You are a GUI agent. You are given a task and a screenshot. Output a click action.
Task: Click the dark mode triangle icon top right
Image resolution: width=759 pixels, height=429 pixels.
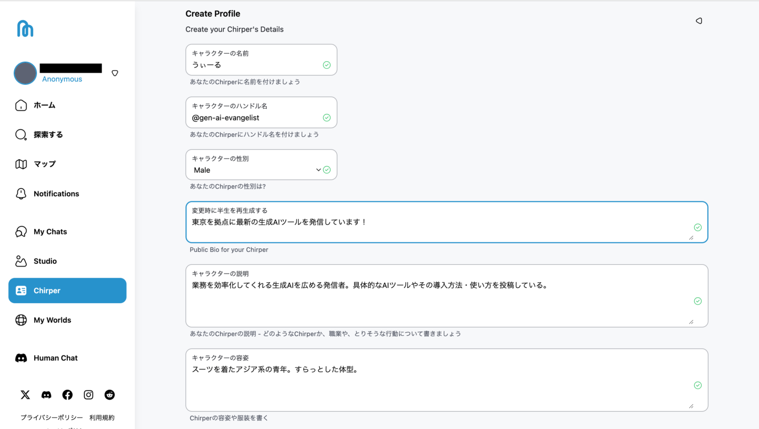[699, 21]
